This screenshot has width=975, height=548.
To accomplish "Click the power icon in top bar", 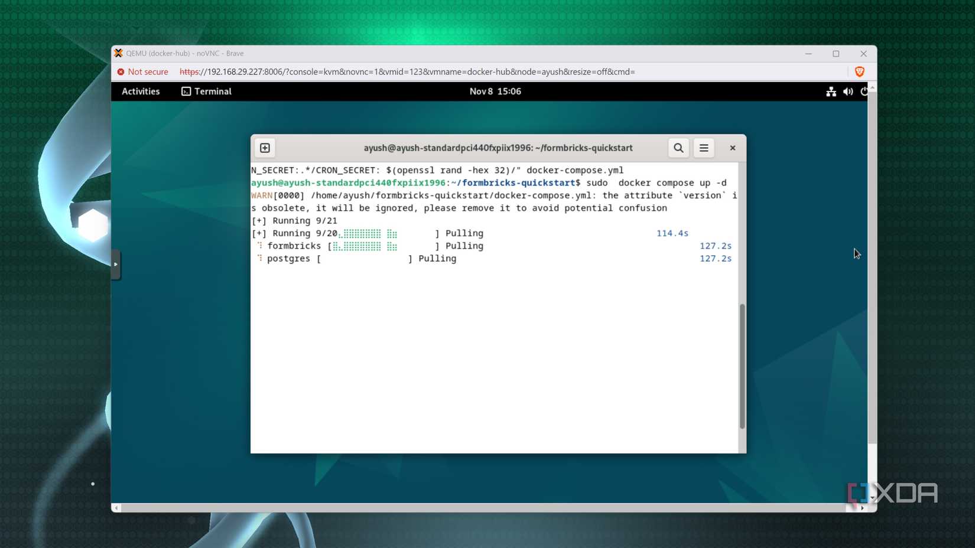I will point(864,92).
